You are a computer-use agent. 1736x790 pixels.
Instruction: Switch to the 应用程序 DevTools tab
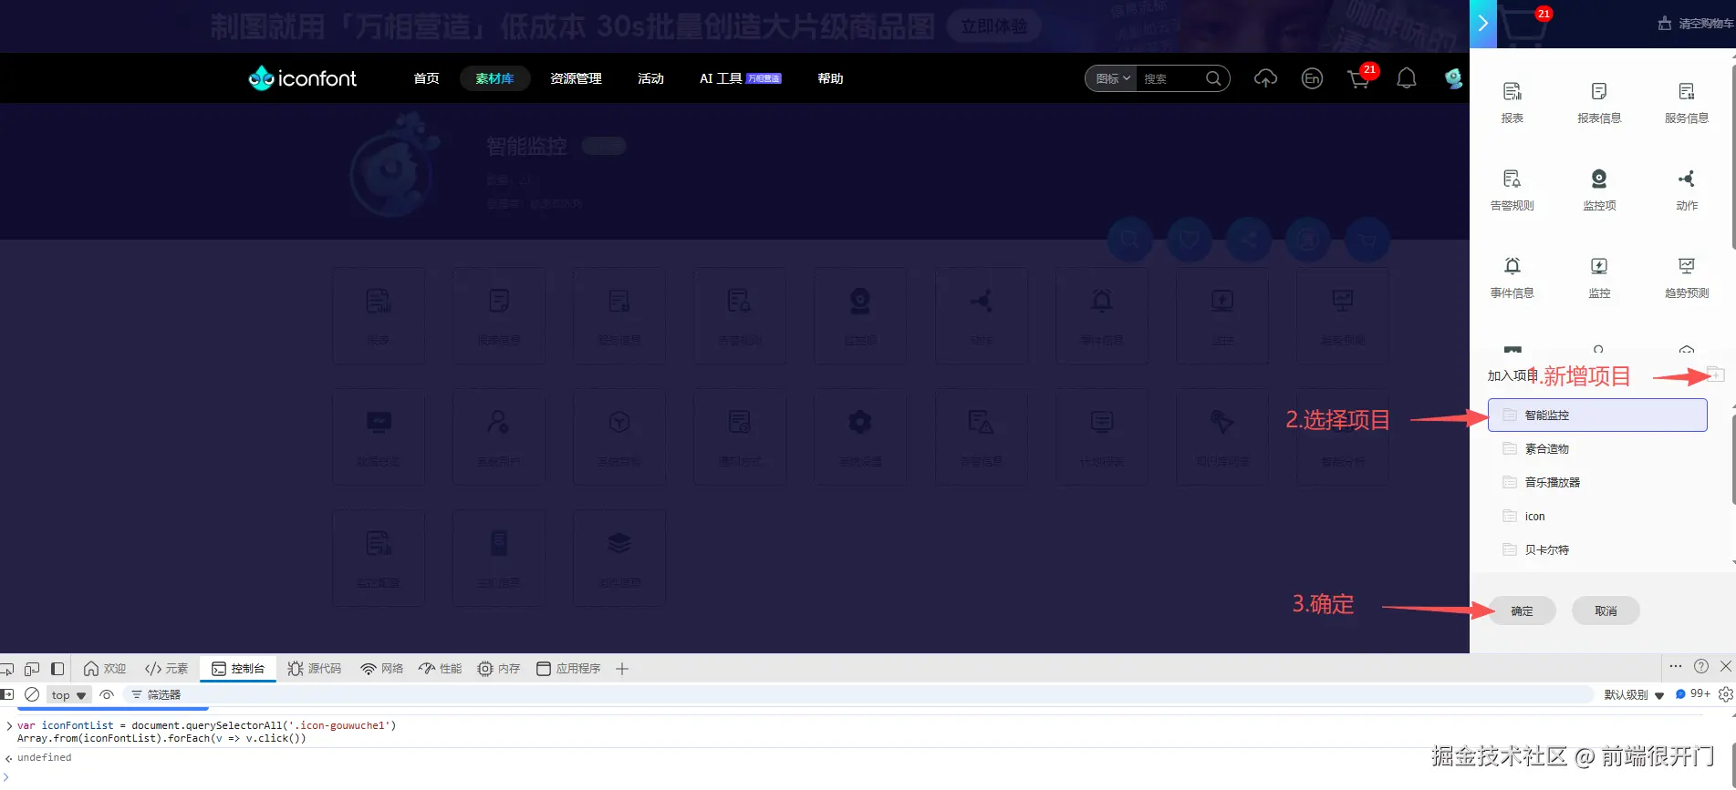coord(568,669)
